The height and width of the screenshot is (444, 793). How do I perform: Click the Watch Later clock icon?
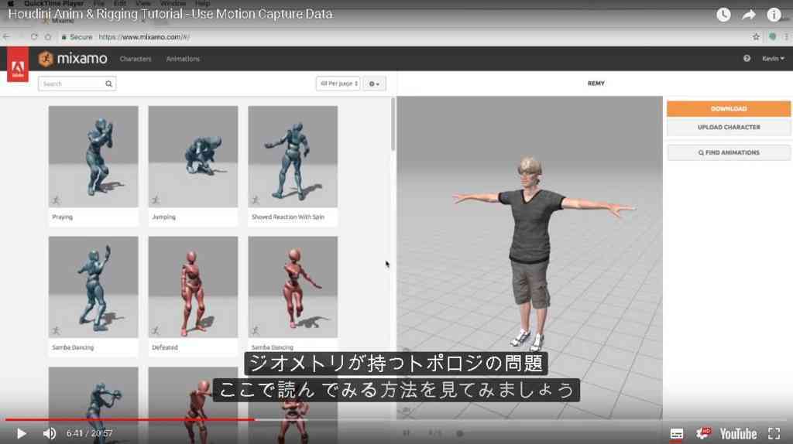click(723, 14)
